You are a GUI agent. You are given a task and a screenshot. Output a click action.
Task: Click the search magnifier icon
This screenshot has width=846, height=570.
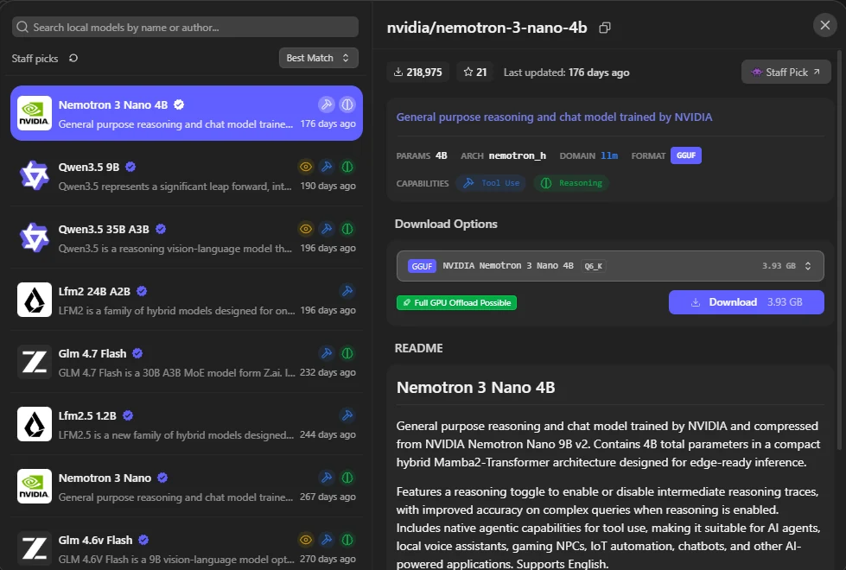pyautogui.click(x=22, y=27)
